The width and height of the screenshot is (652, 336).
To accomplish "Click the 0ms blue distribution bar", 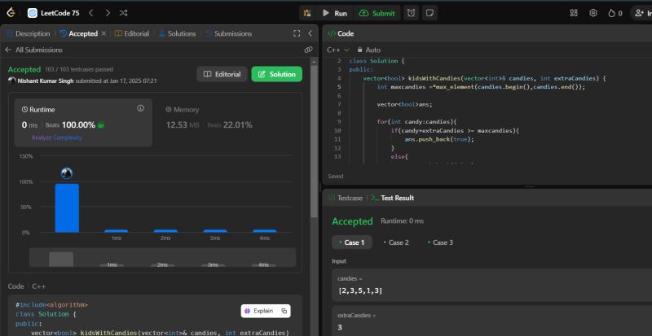I will pos(67,208).
